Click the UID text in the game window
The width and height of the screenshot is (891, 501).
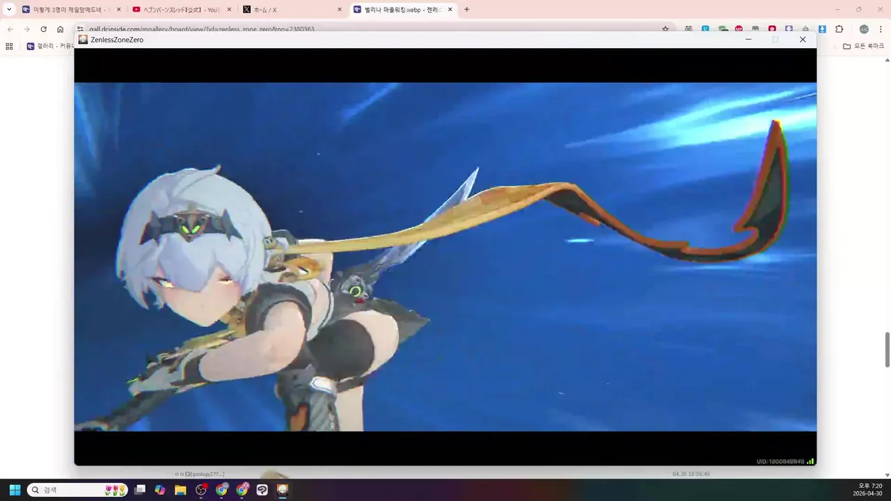tap(780, 461)
